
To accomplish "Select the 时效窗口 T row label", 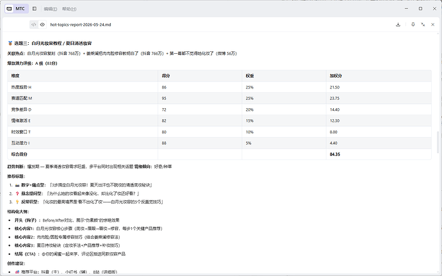I will click(x=21, y=132).
